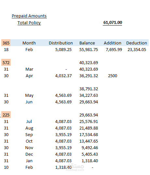Viewport: 150px width, 175px height.
Task: Click the Deduction column header
Action: click(137, 43)
